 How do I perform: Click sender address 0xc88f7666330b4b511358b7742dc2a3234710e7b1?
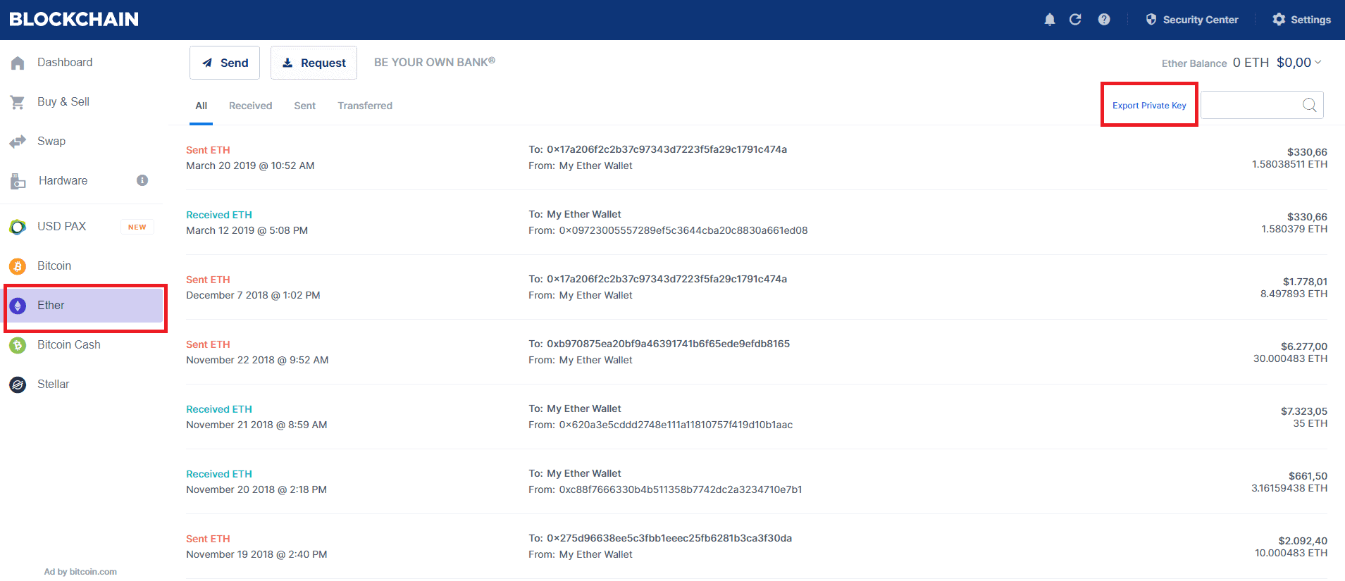tap(681, 489)
